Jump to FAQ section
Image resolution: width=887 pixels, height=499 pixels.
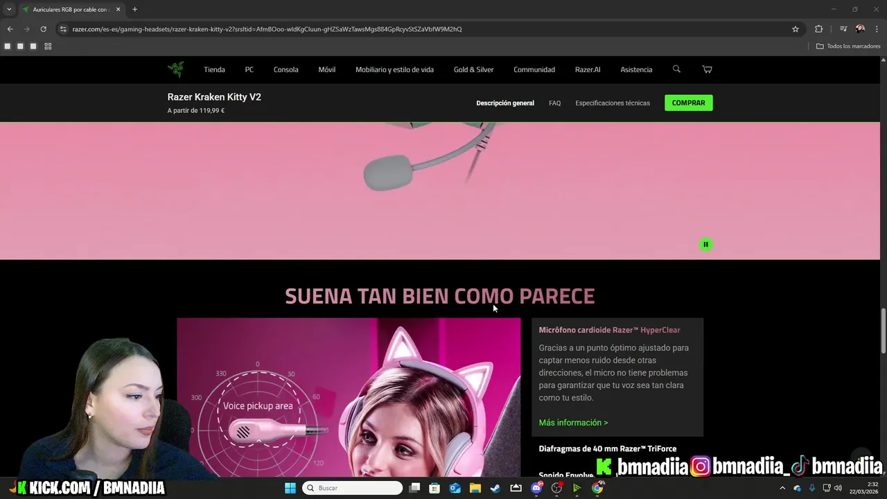pos(554,103)
